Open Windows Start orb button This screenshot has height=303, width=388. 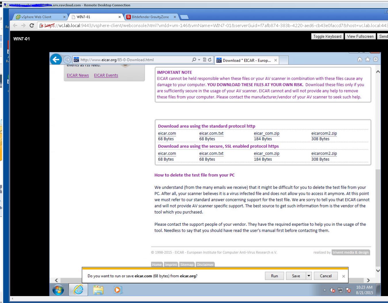58,290
